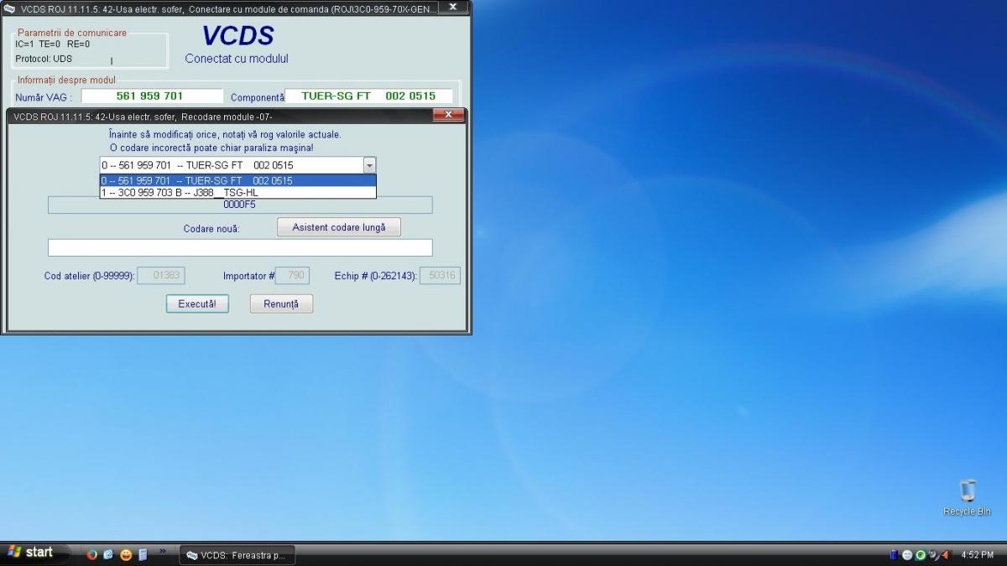Viewport: 1007px width, 566px height.
Task: Choose 1 -- 3C0 959 703 B J388 TSG-HL
Action: point(237,192)
